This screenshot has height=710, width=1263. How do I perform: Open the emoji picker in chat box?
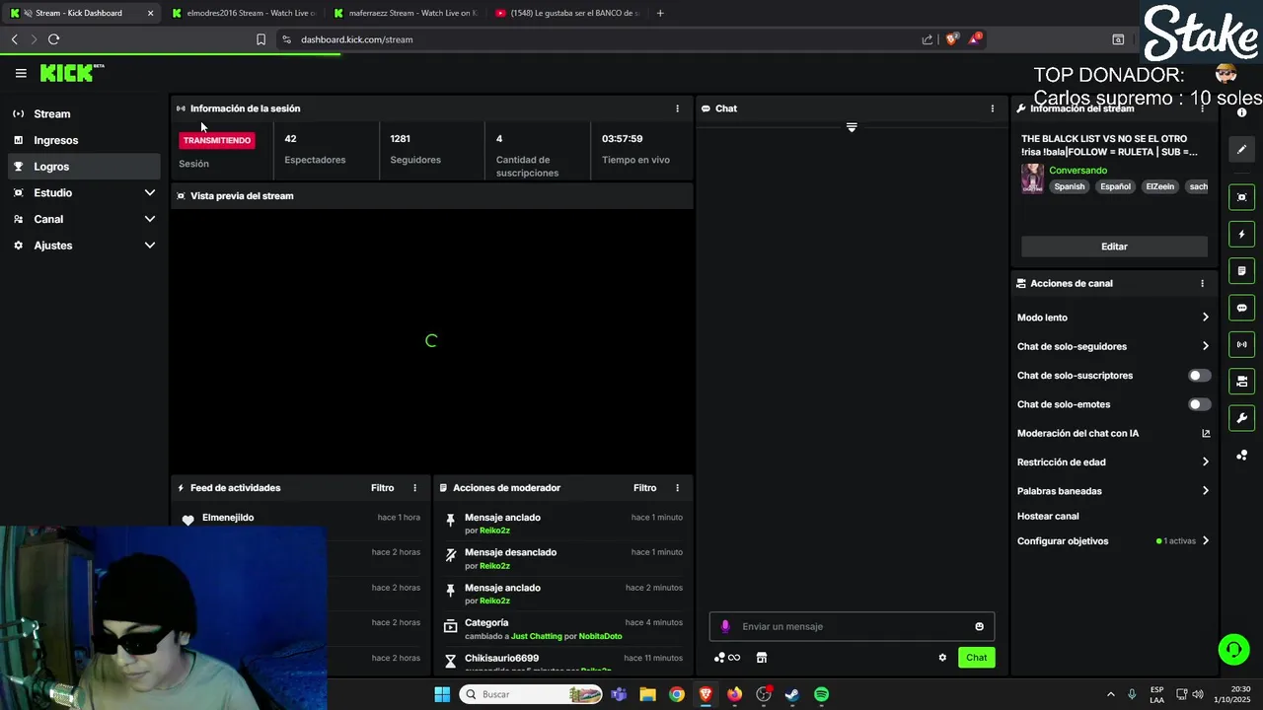point(979,626)
